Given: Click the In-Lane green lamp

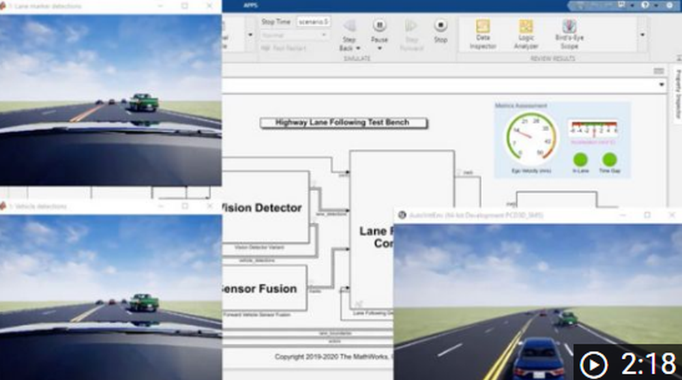Looking at the screenshot, I should pyautogui.click(x=580, y=160).
